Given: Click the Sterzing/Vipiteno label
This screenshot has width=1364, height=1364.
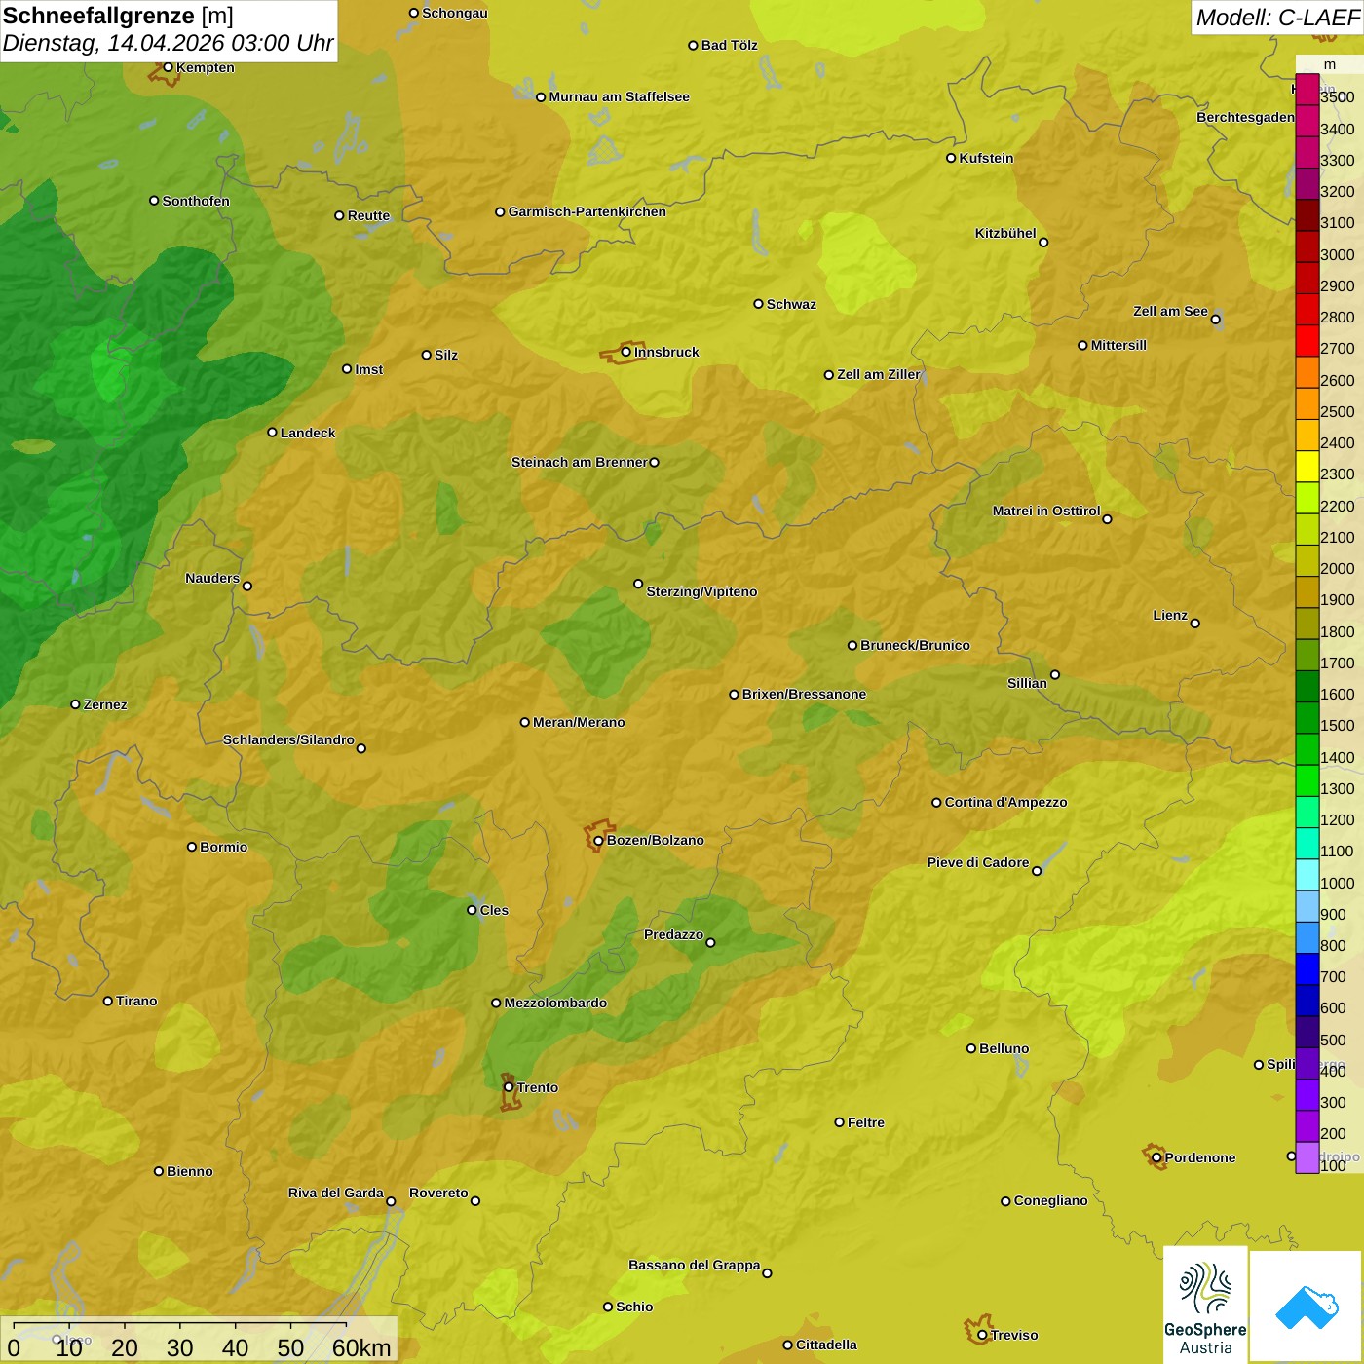Looking at the screenshot, I should (x=701, y=591).
